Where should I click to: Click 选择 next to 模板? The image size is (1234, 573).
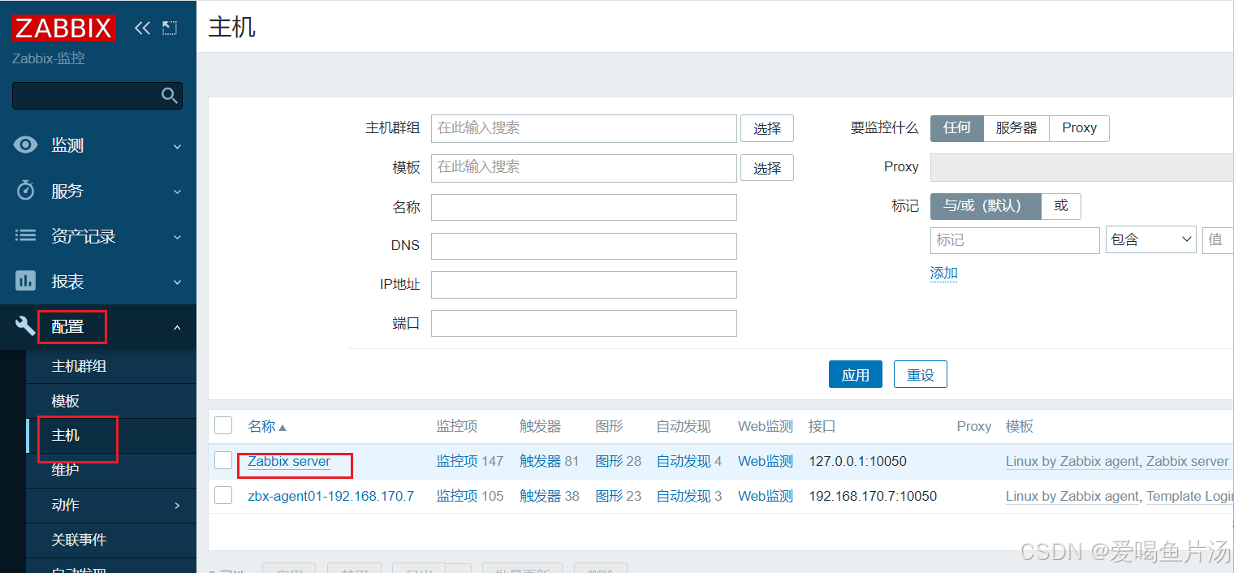click(767, 168)
